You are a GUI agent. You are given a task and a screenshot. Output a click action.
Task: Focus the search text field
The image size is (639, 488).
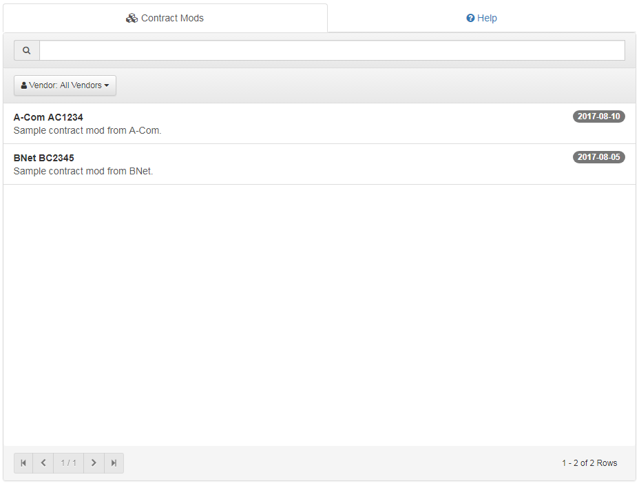tap(332, 50)
